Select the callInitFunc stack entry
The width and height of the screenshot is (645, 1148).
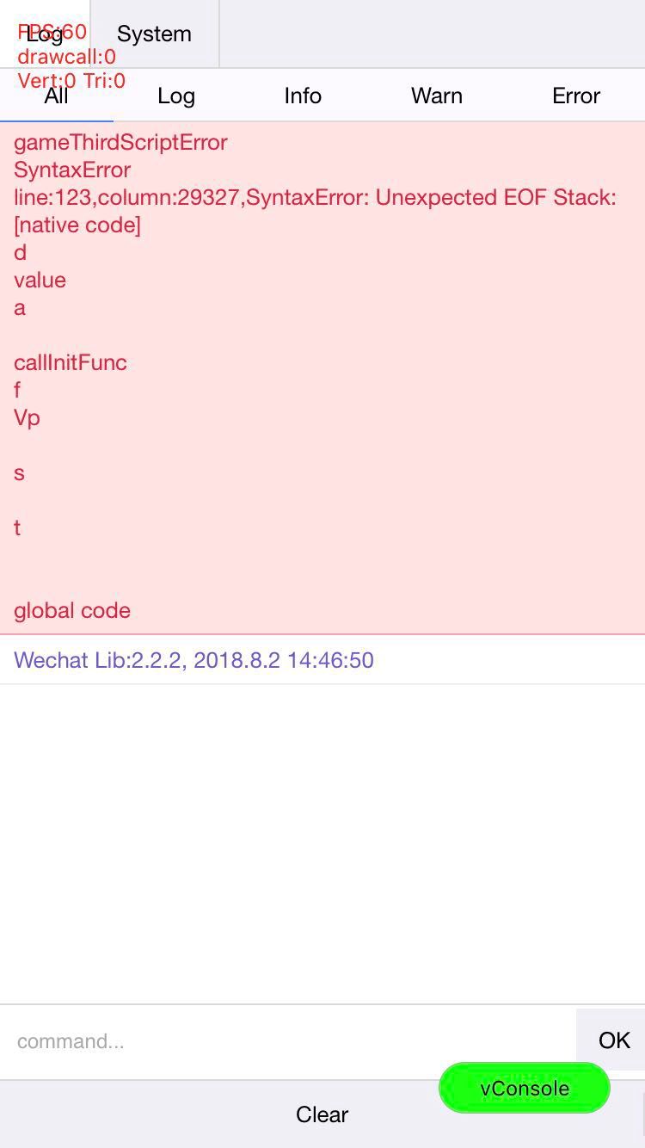click(x=71, y=362)
